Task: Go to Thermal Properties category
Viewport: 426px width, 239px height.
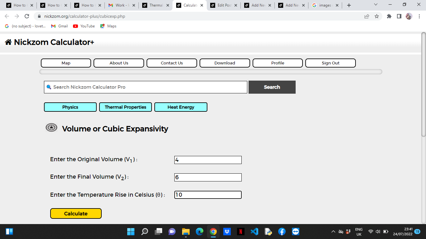Action: tap(125, 107)
